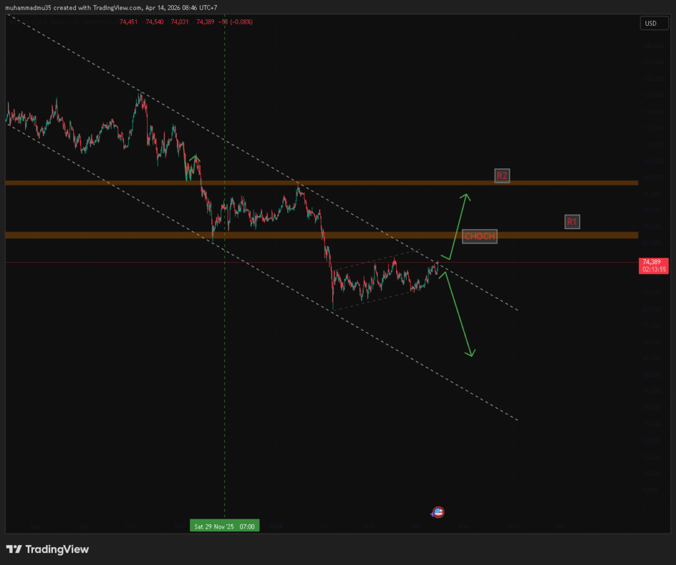Click the 74,031 low price value
The height and width of the screenshot is (565, 676).
tap(180, 22)
